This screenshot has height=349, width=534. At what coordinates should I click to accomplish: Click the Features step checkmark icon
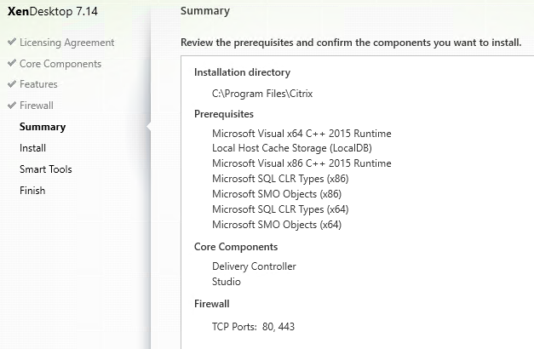pos(12,83)
